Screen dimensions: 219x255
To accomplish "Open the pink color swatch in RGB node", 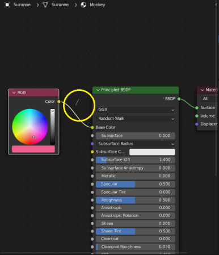I will coord(33,149).
